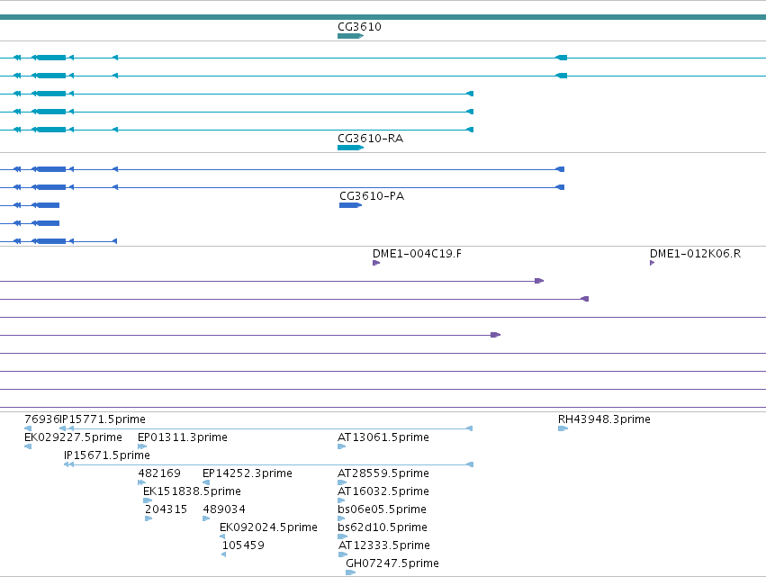The height and width of the screenshot is (577, 766).
Task: Select the AT13061.5prime EST arrow
Action: (x=341, y=446)
